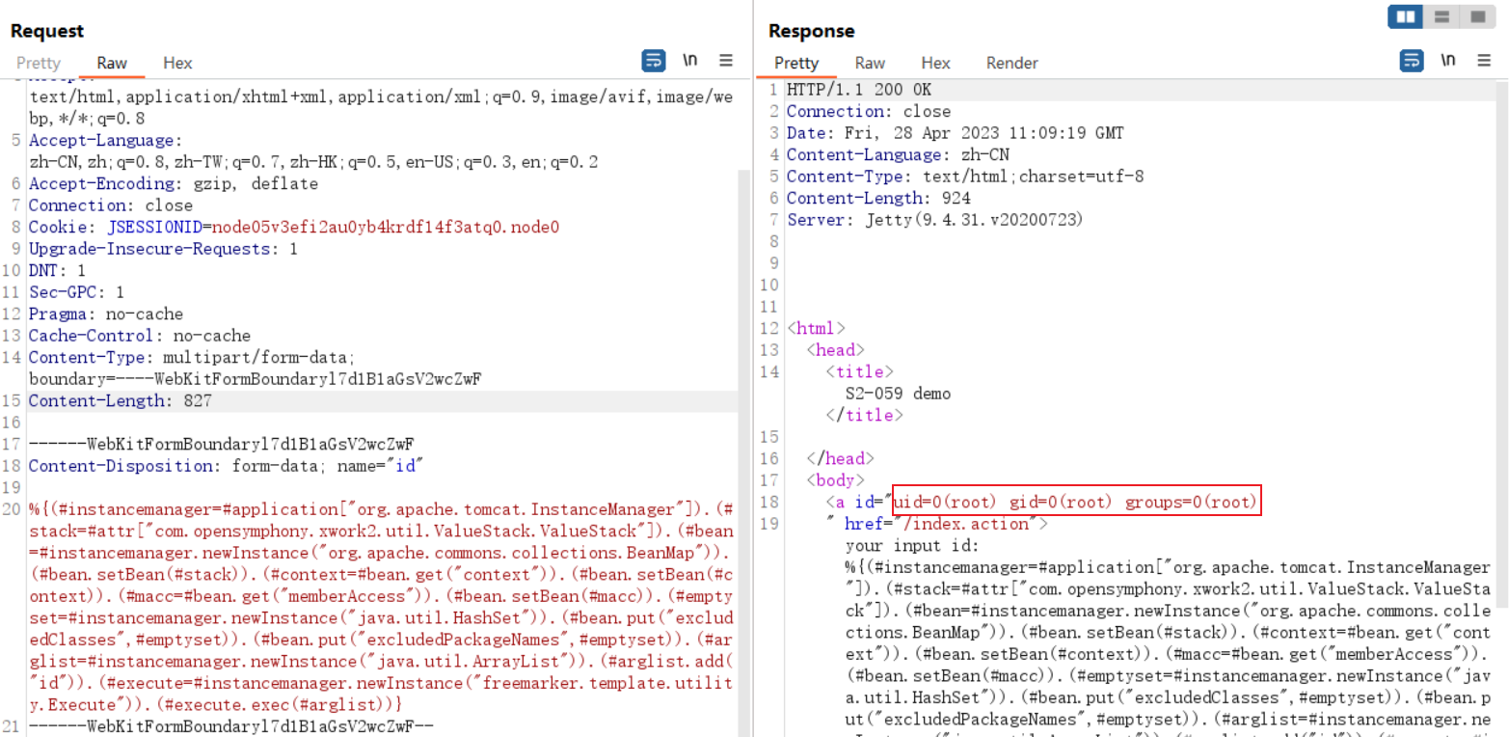This screenshot has height=737, width=1509.
Task: Click response Content-Length: 924 line
Action: pos(878,199)
